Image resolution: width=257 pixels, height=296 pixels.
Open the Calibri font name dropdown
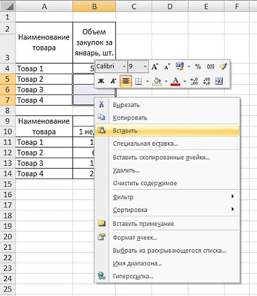(124, 66)
